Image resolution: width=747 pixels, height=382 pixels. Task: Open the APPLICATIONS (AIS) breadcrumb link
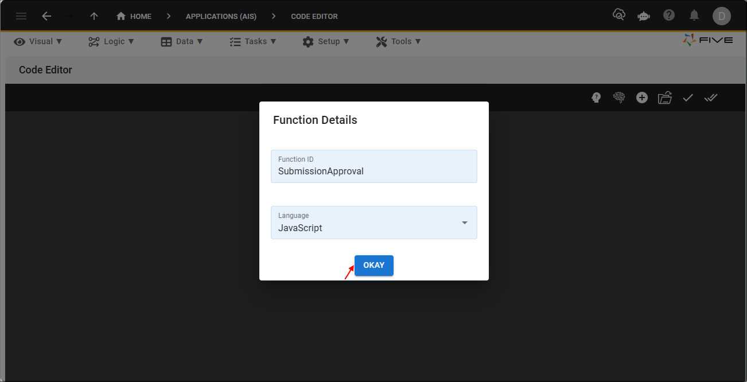(221, 16)
